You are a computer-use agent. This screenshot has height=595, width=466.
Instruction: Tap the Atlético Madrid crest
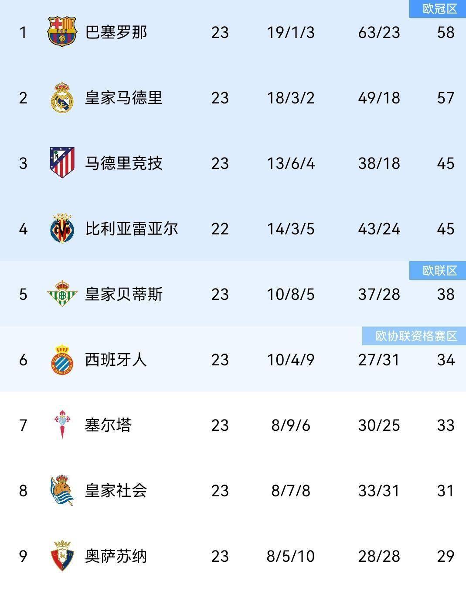62,163
